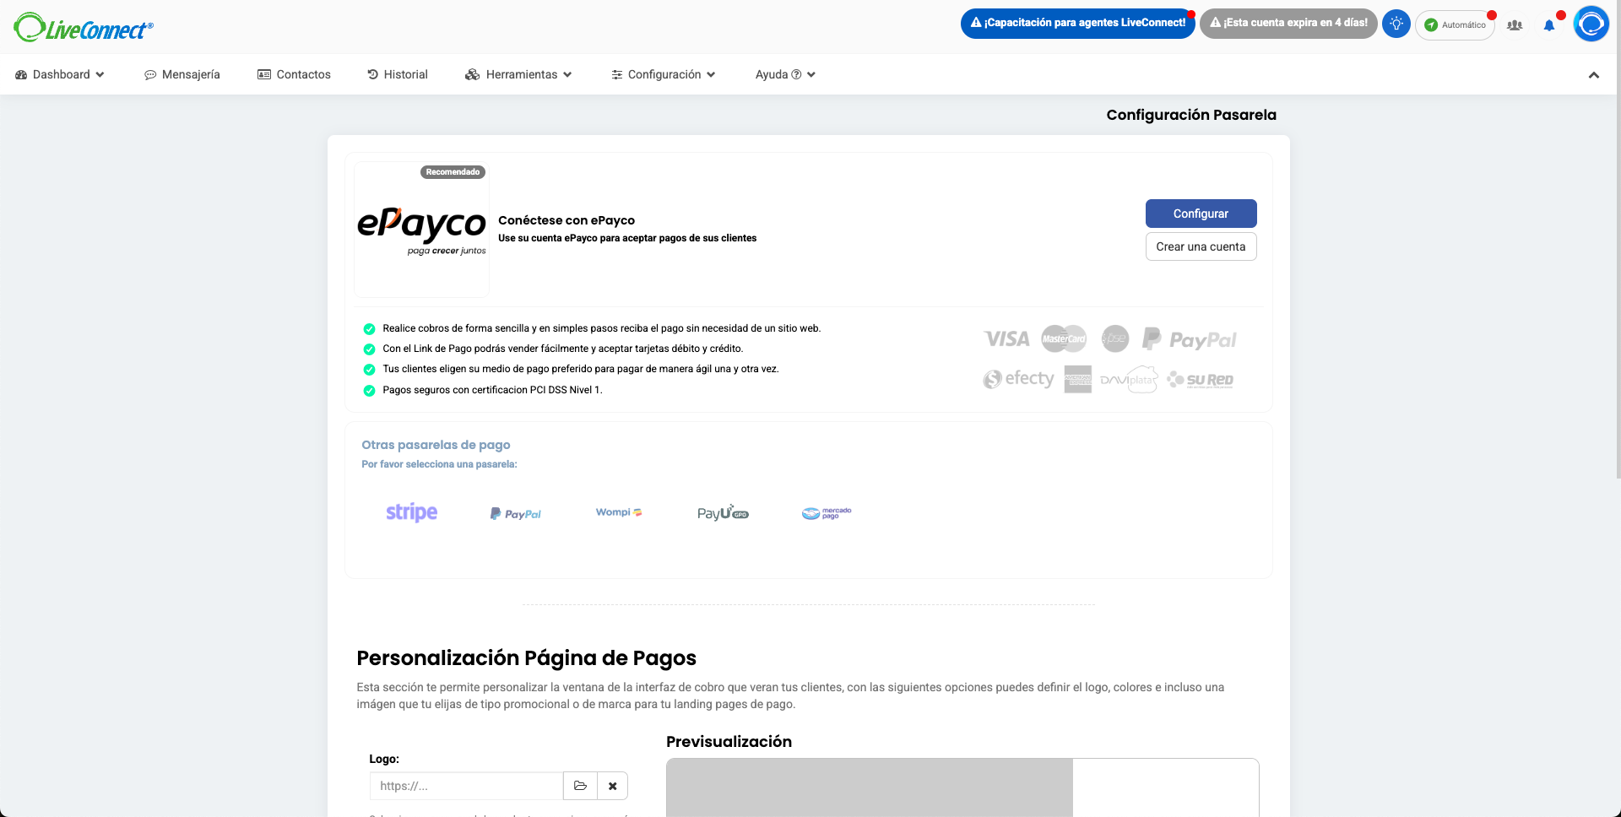Open the Configuración dropdown menu
Screen dimensions: 1621x817
click(x=664, y=74)
